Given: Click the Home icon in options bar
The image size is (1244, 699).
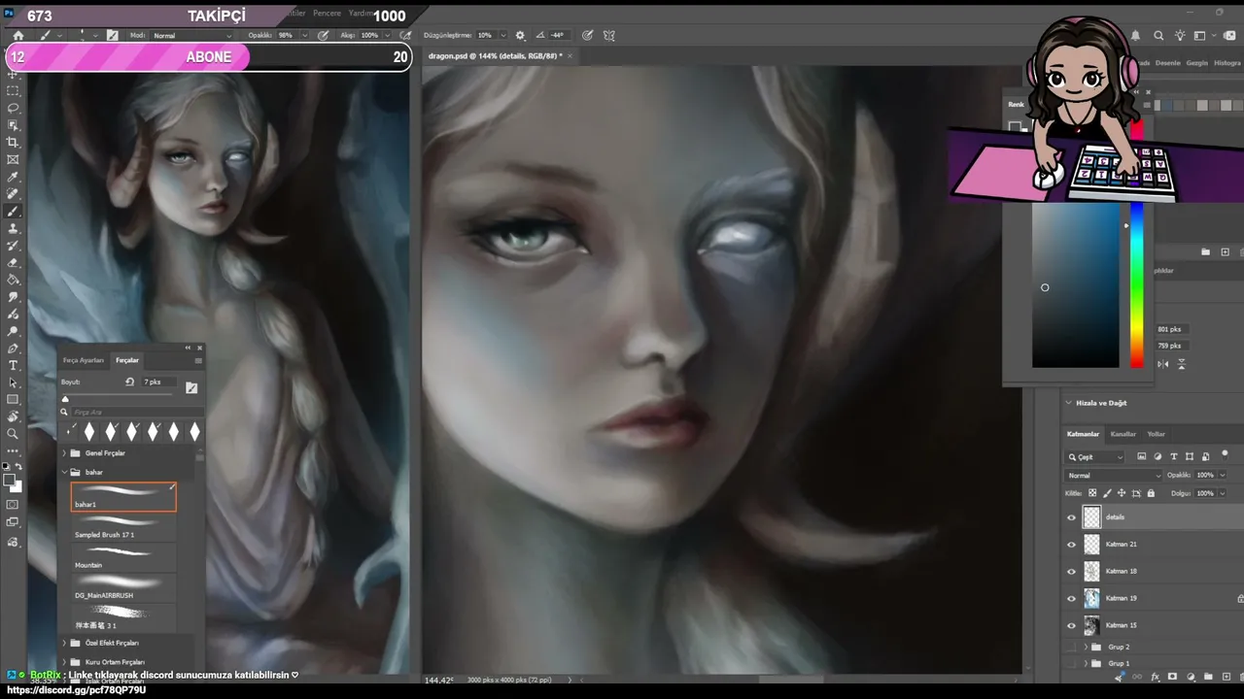Looking at the screenshot, I should 17,36.
